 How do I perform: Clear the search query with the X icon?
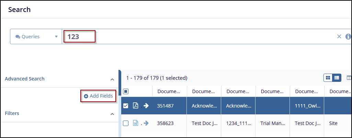click(339, 37)
